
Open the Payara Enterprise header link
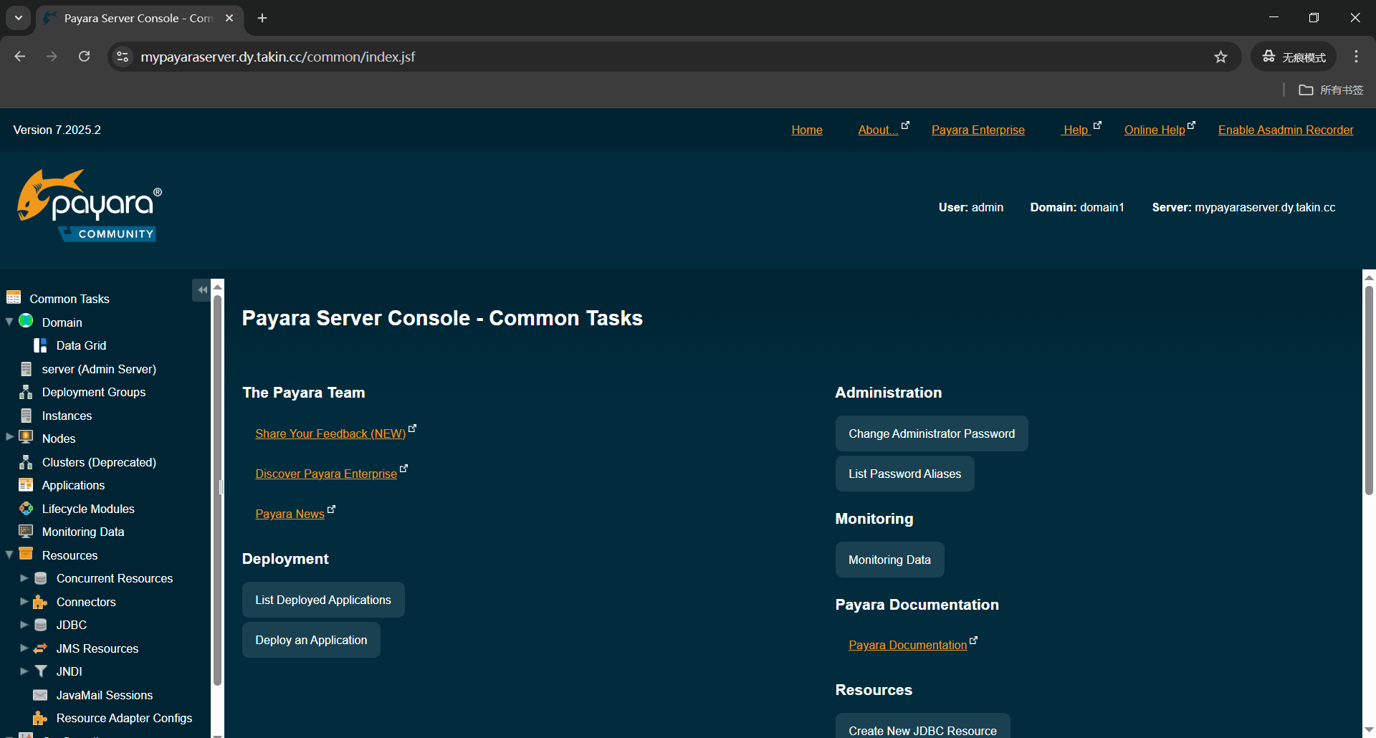pyautogui.click(x=978, y=130)
